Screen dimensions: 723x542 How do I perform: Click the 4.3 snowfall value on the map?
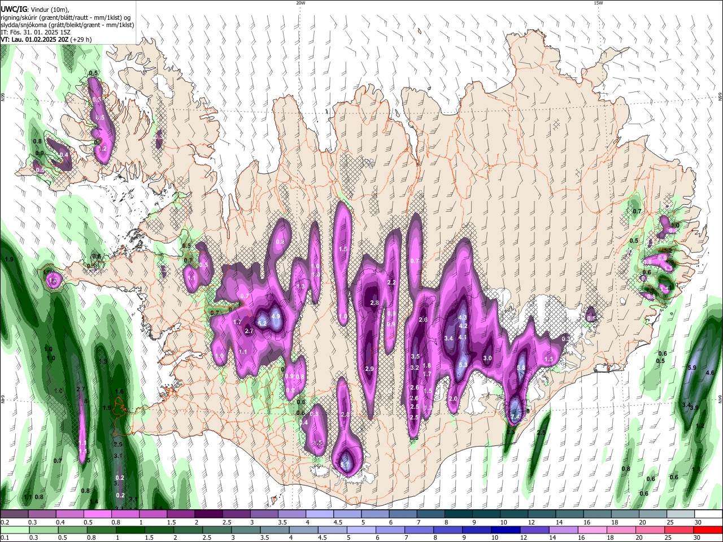[x=463, y=318]
